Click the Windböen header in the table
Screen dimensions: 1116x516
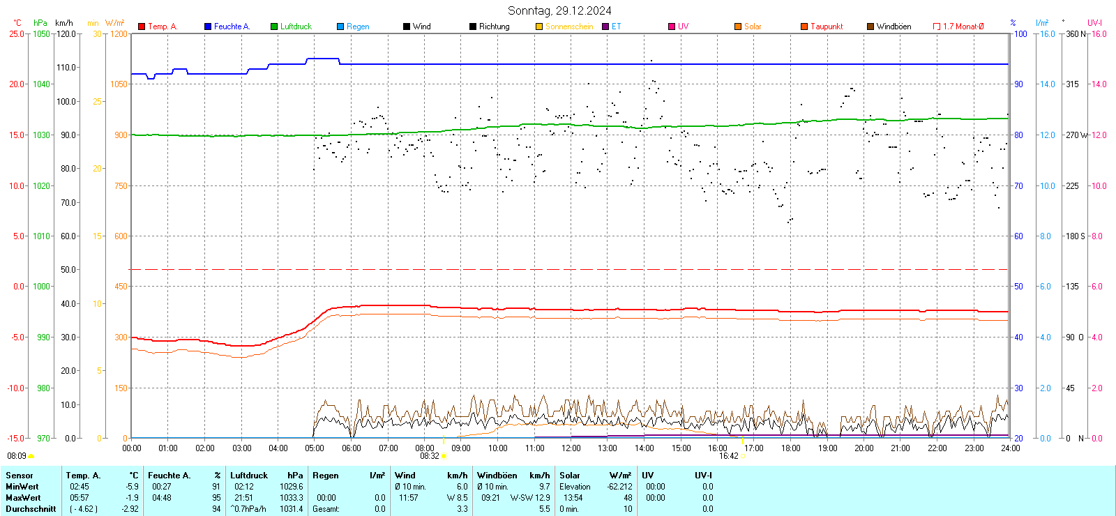click(497, 476)
